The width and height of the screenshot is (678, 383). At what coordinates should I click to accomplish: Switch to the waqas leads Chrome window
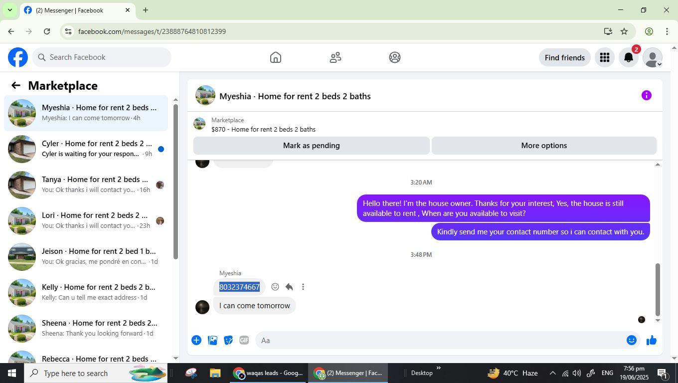[268, 373]
